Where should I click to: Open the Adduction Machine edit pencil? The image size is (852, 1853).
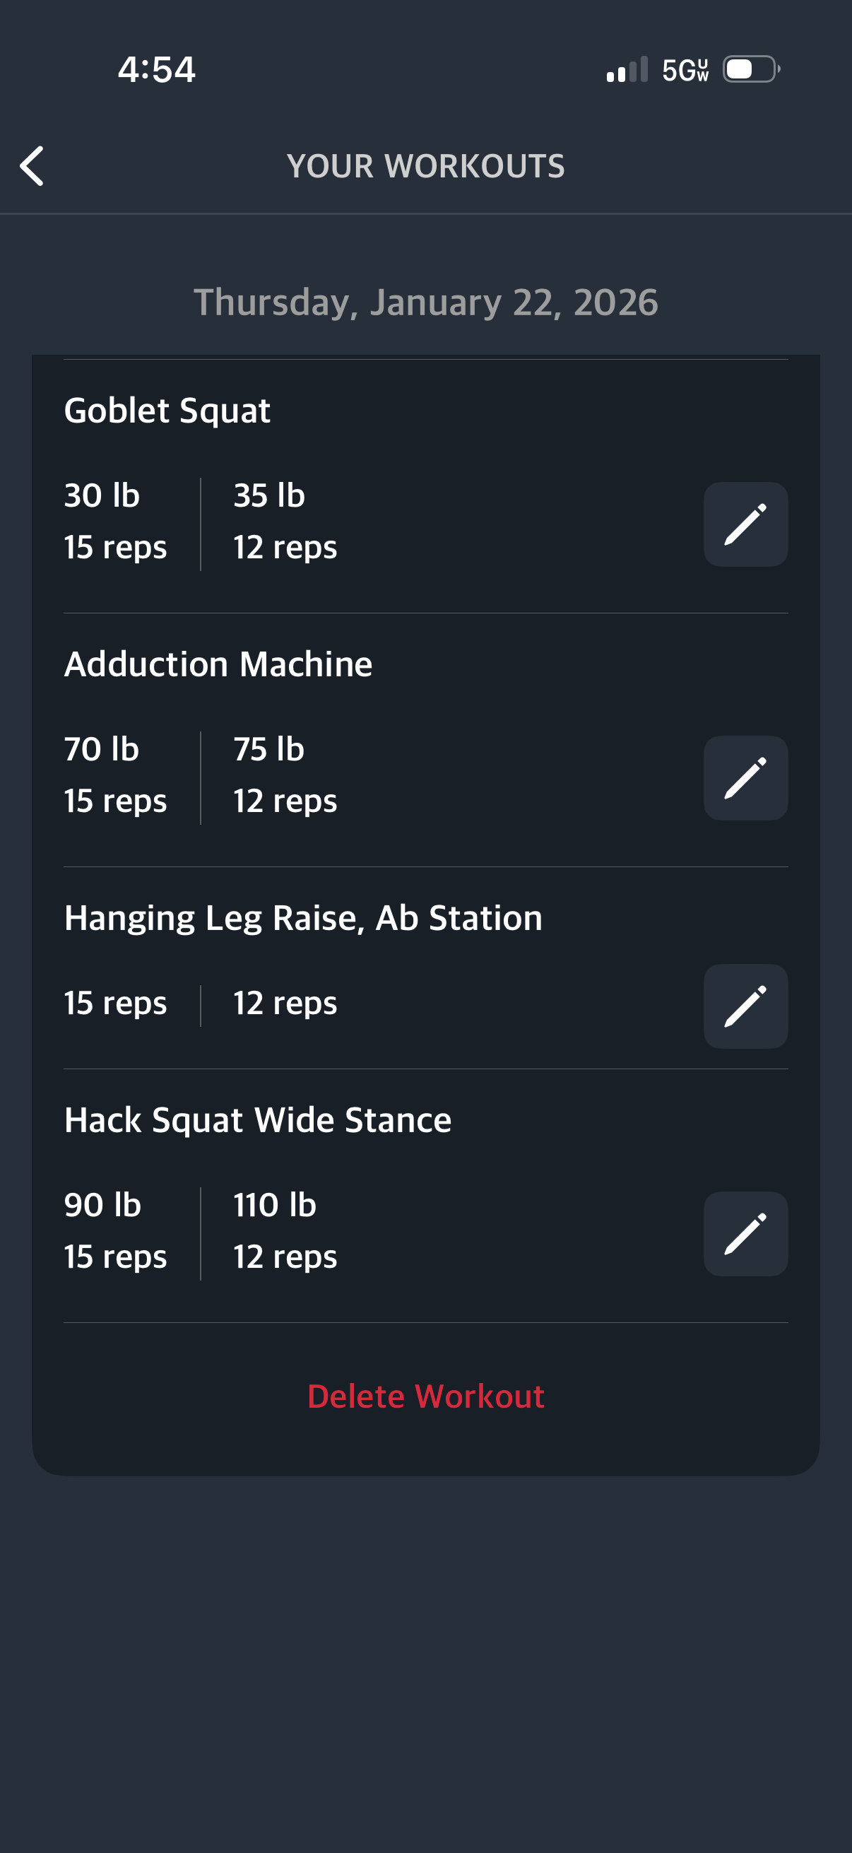pyautogui.click(x=745, y=778)
